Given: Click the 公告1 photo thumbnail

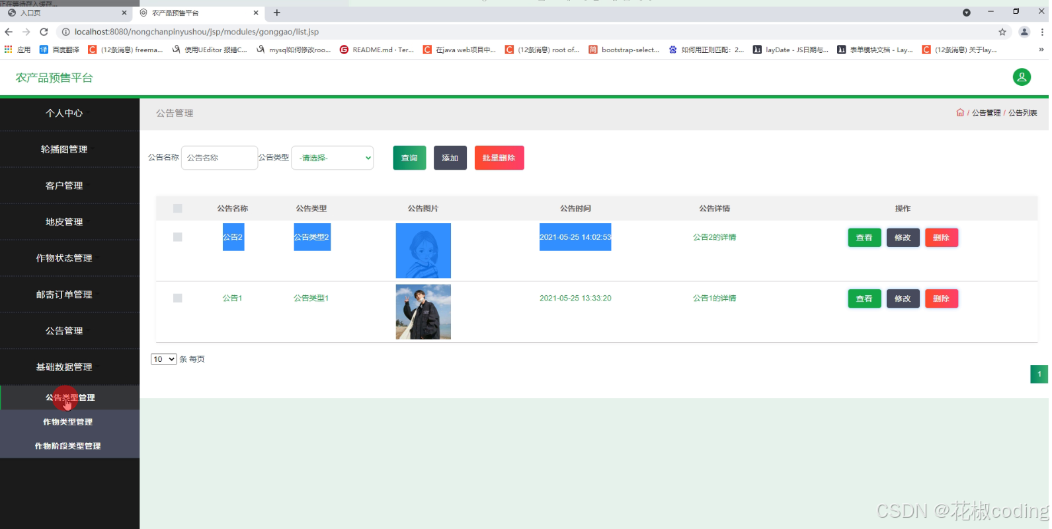Looking at the screenshot, I should [x=423, y=312].
